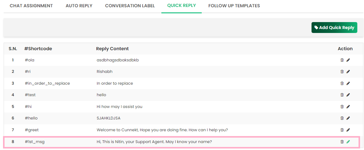Click the #greet shortcode cell

point(32,130)
